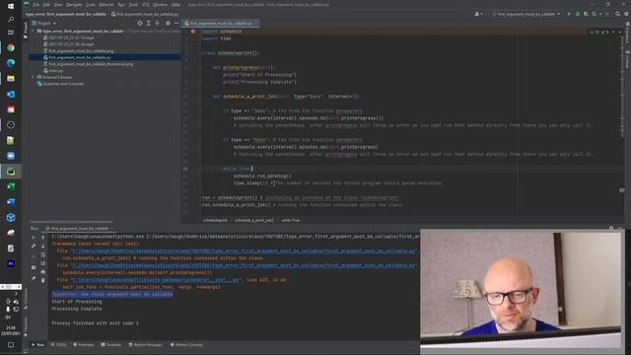Viewport: 631px width, 355px height.
Task: Open the user account icon in toolbar
Action: (477, 14)
